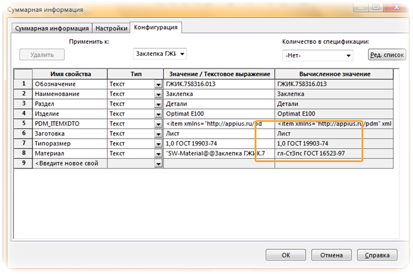Expand dropdown in new property row
The width and height of the screenshot is (413, 274).
(x=158, y=164)
